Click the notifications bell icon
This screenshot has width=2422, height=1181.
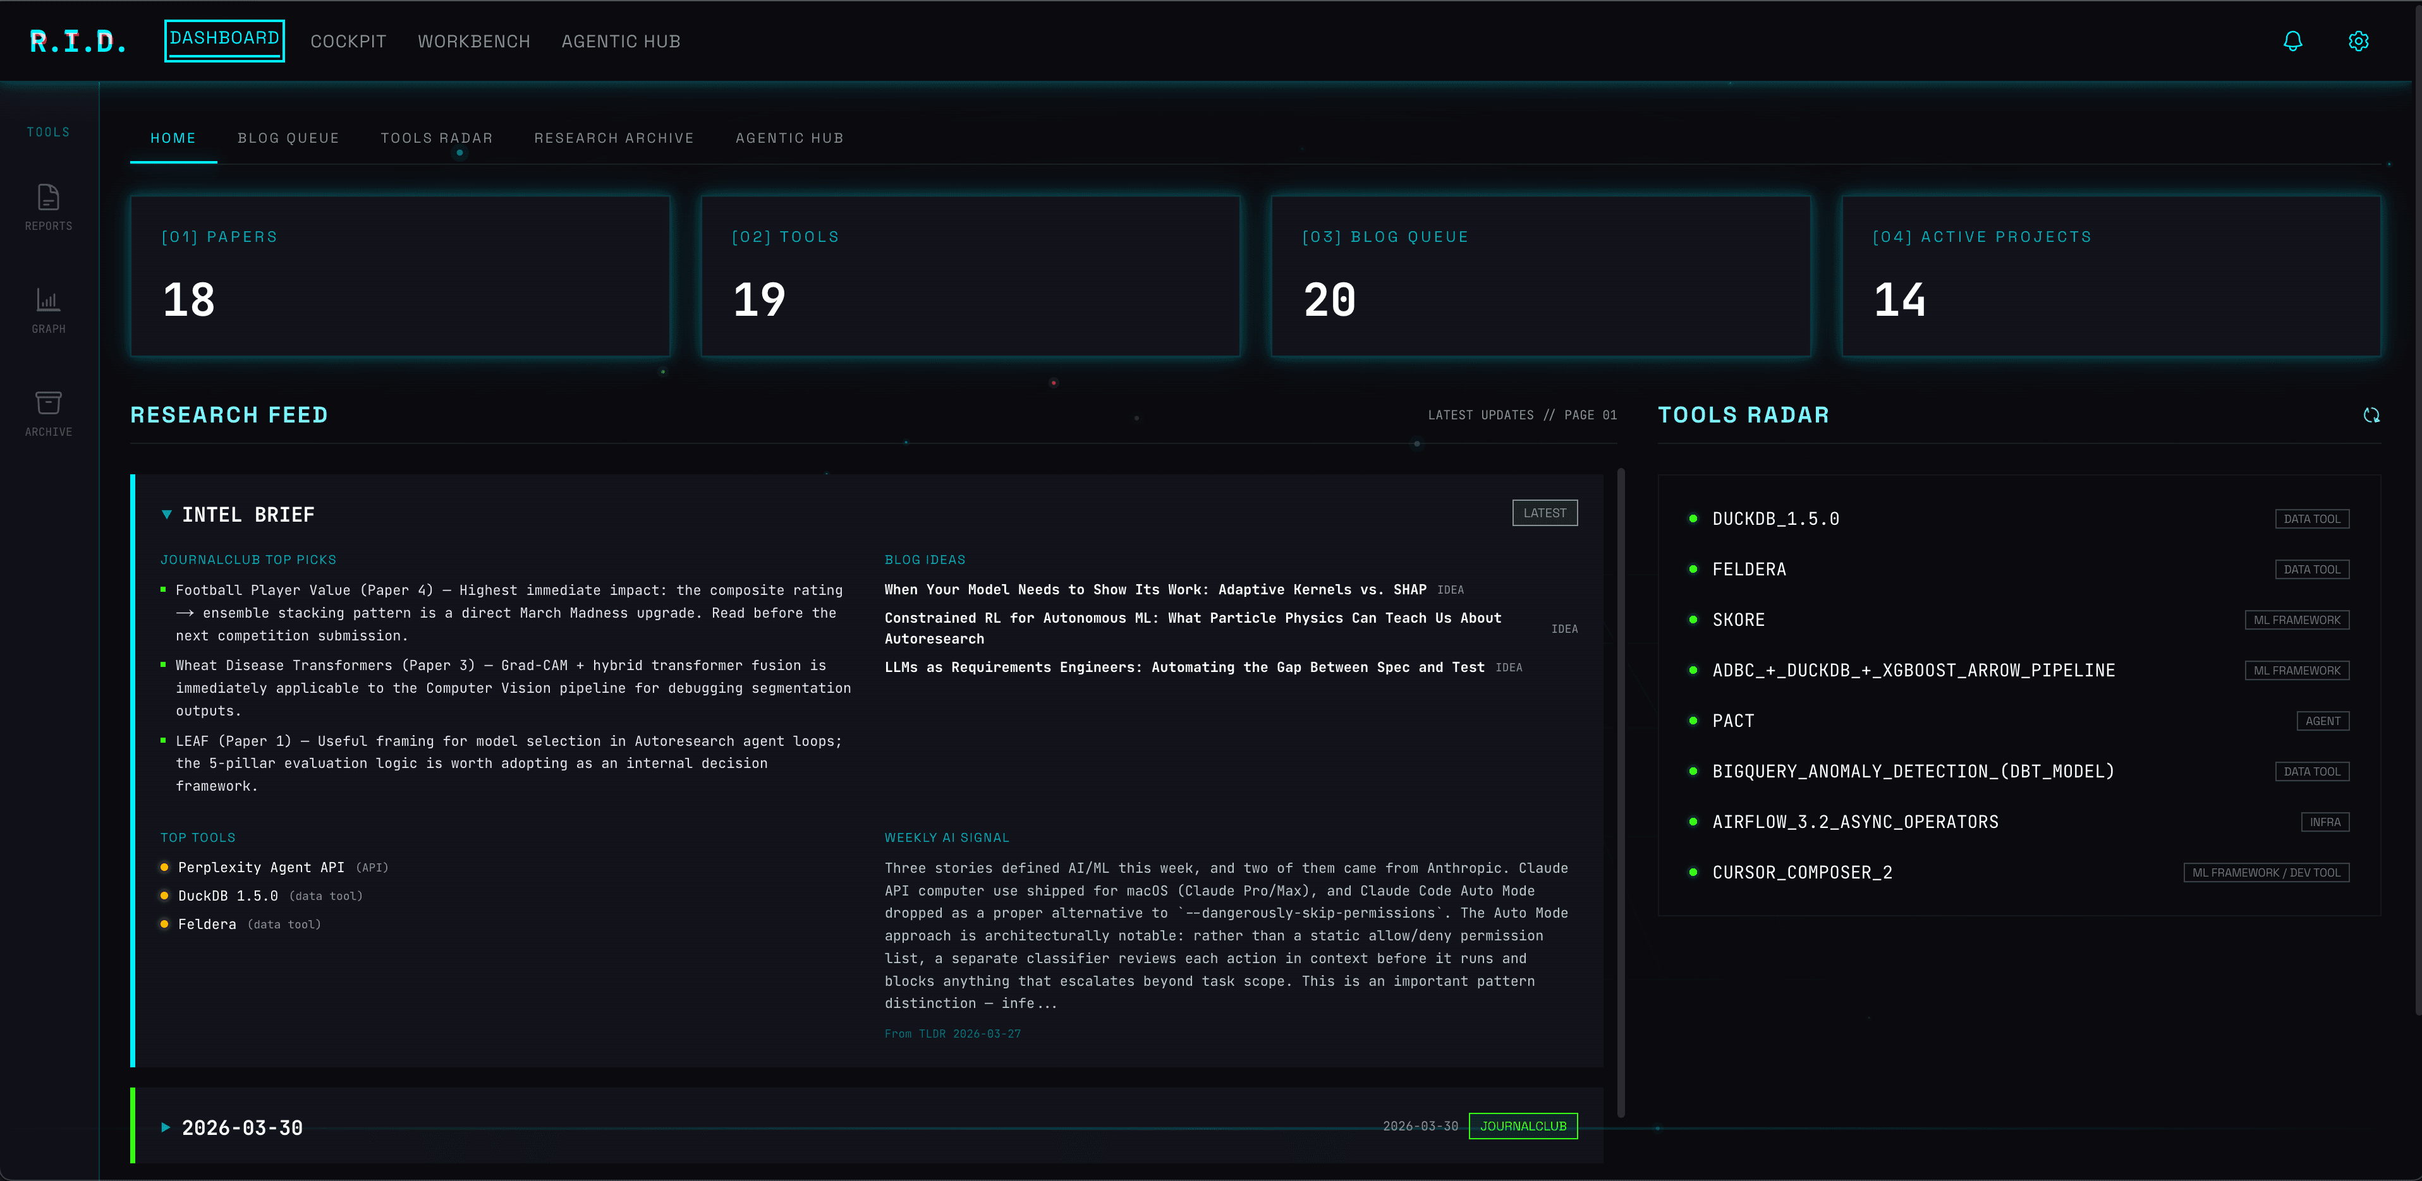(x=2292, y=40)
